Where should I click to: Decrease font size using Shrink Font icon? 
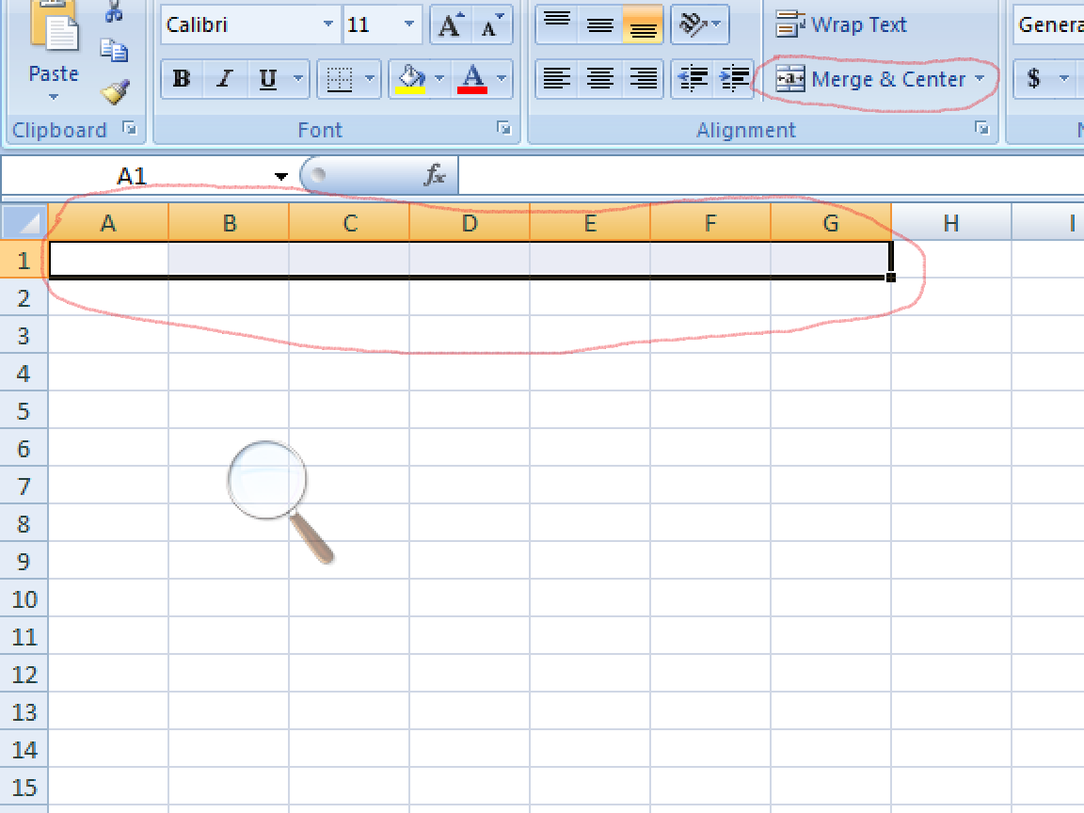click(488, 26)
